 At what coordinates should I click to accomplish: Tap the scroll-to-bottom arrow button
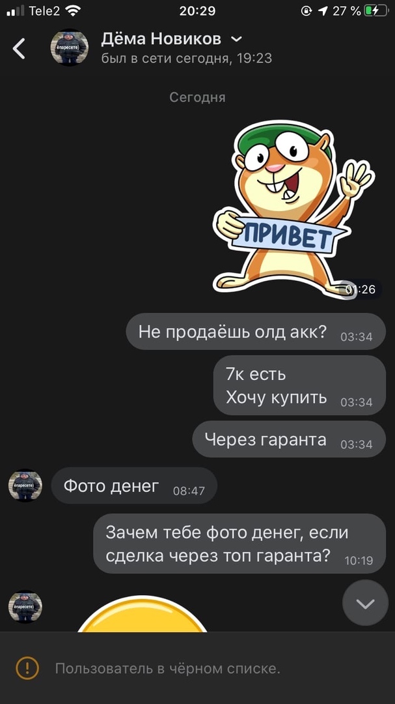[x=366, y=604]
